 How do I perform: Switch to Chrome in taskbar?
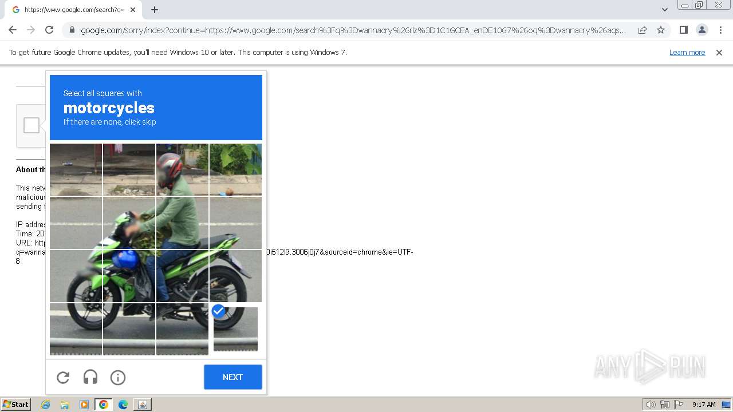pos(104,405)
